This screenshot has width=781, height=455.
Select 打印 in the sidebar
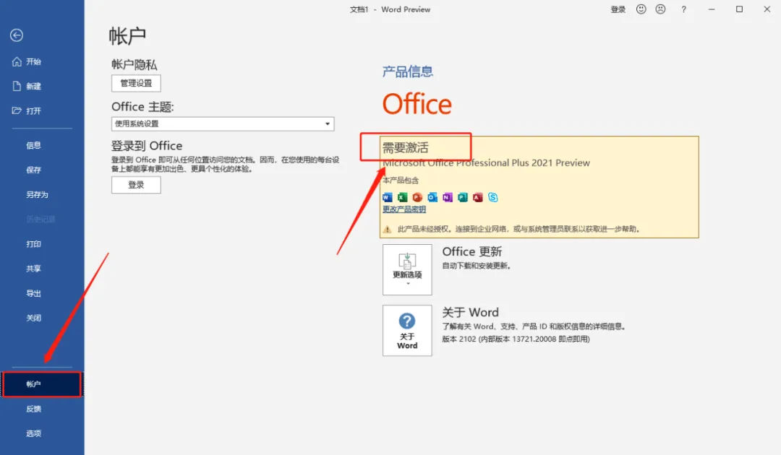[33, 243]
